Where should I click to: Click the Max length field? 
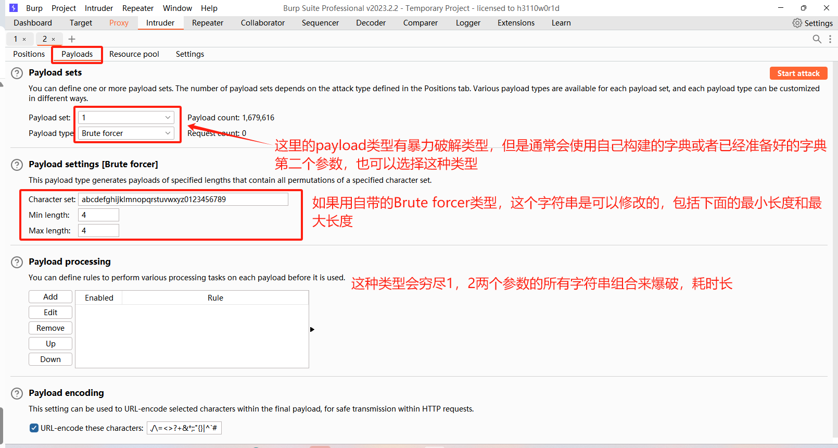tap(98, 231)
